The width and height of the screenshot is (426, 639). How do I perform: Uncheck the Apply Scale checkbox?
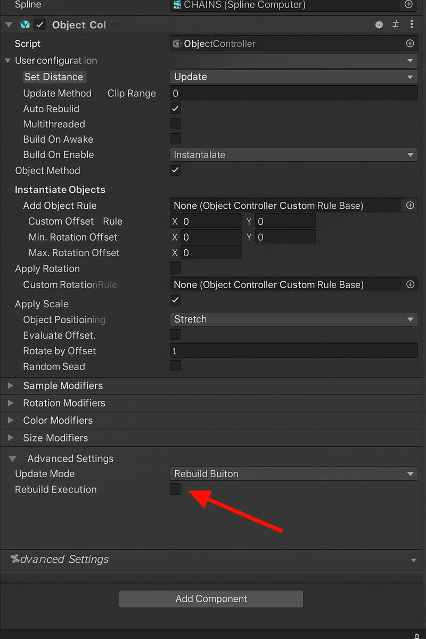[175, 300]
